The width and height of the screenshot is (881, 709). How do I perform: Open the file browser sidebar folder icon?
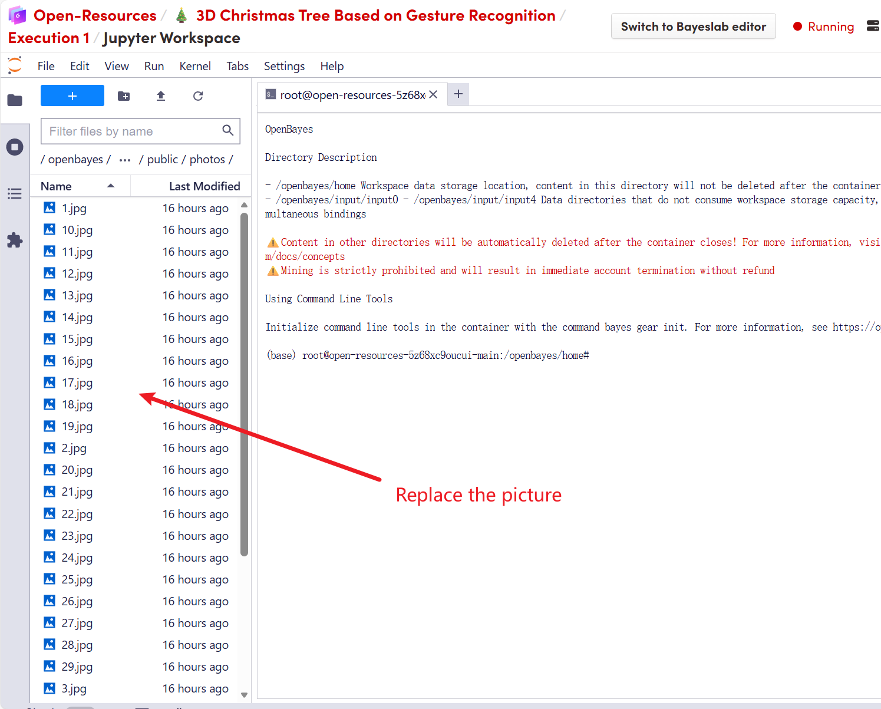15,100
